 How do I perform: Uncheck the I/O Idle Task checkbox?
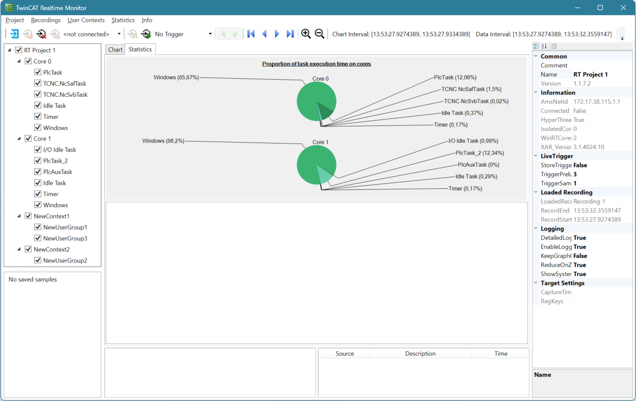point(38,150)
